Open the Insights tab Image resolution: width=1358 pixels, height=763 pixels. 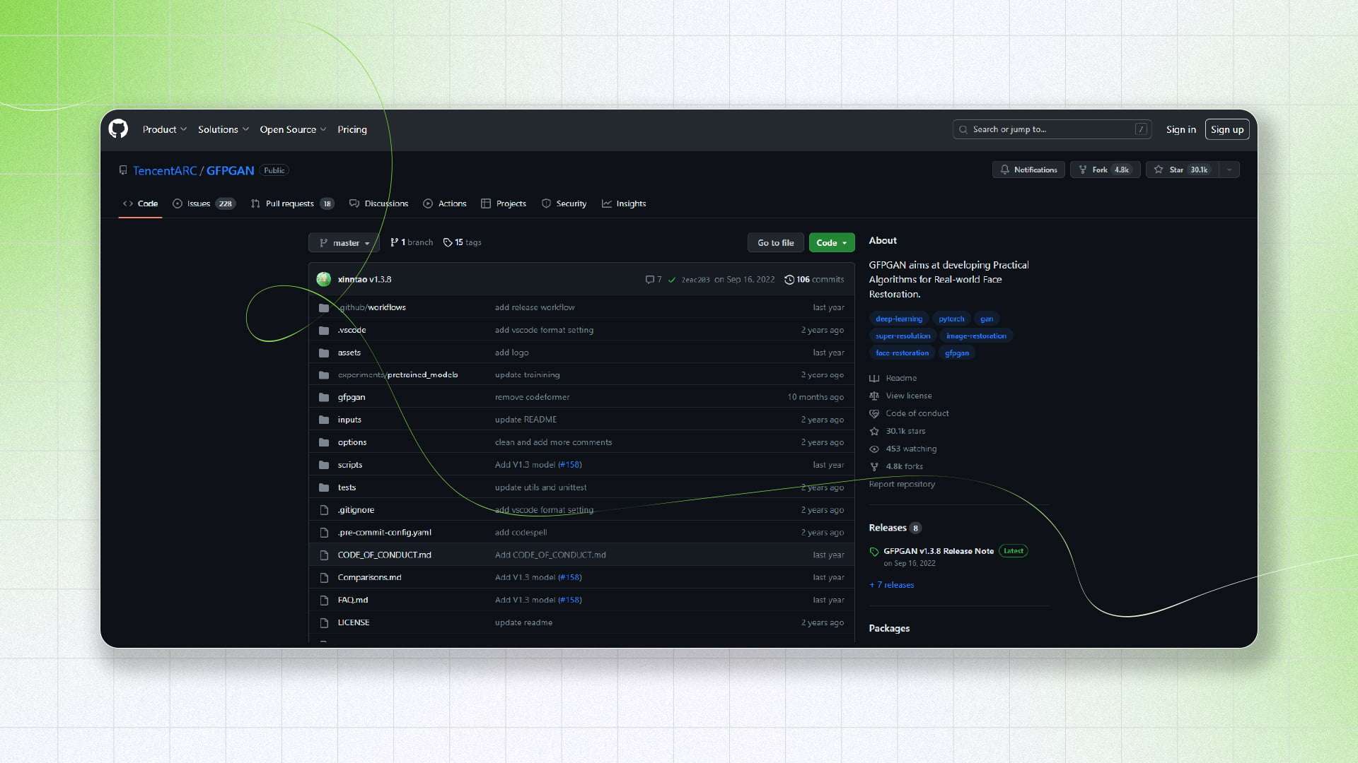624,203
